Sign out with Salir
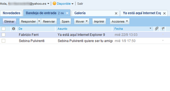This screenshot has height=91, width=170. pyautogui.click(x=80, y=4)
